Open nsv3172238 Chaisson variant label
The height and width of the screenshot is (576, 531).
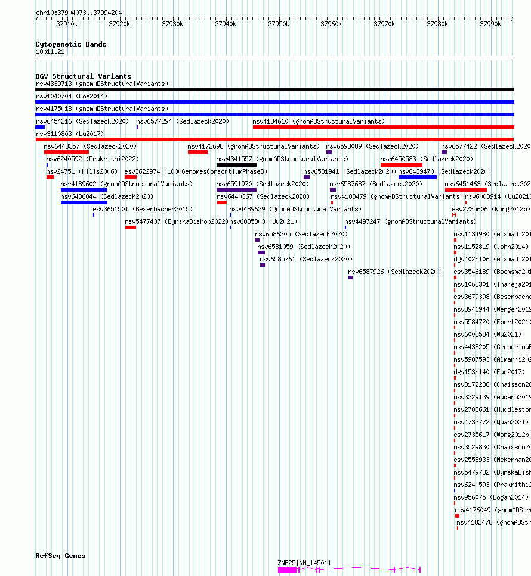point(492,384)
